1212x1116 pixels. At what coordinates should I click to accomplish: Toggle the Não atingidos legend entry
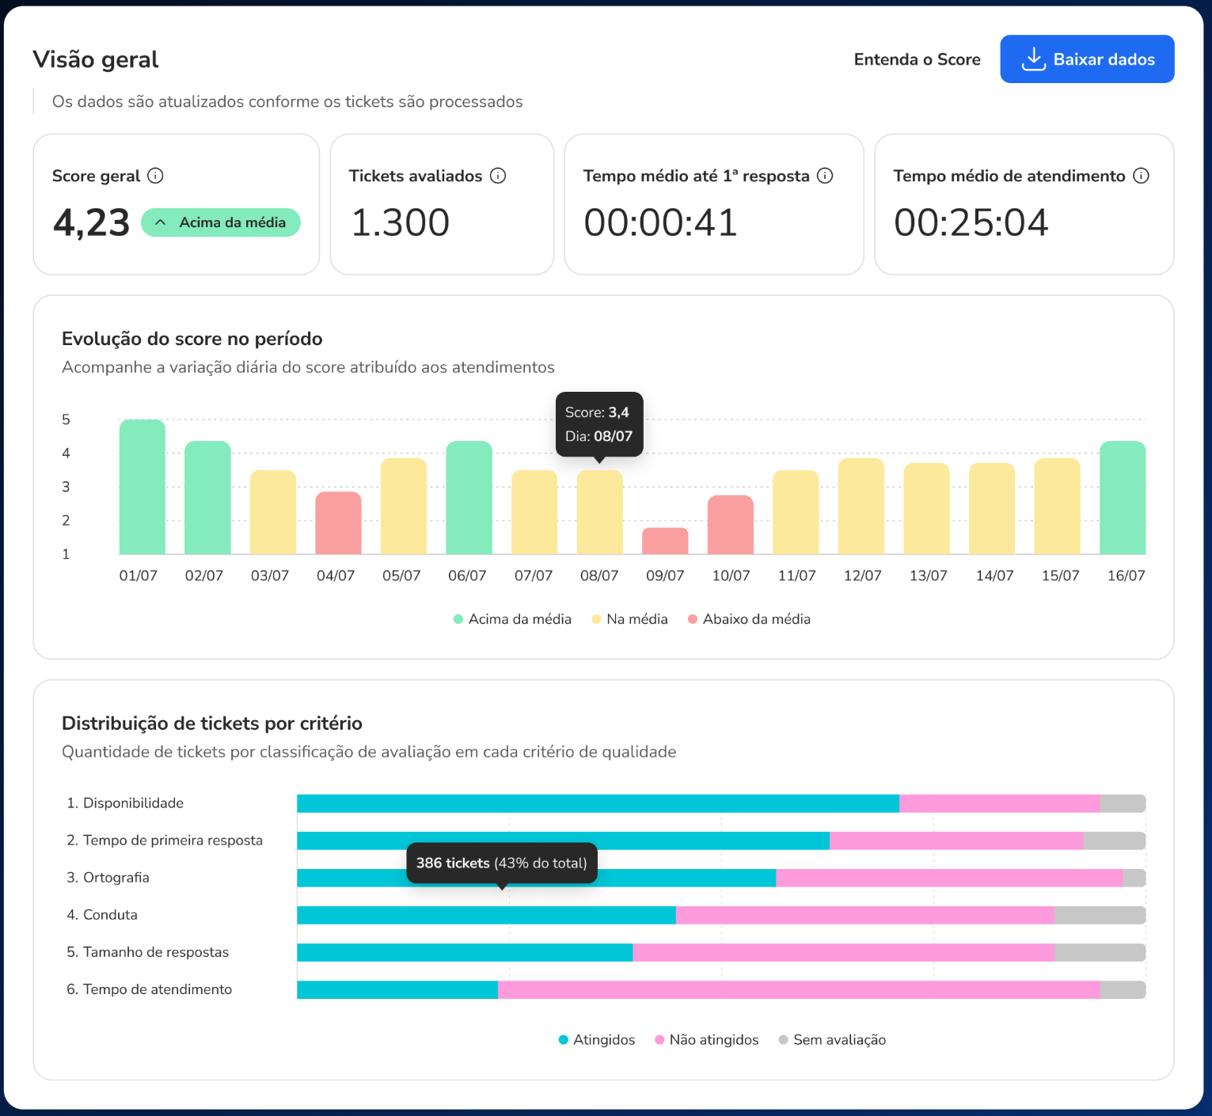(706, 1039)
